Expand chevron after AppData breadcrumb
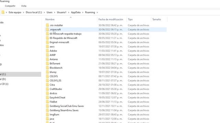 click(x=82, y=12)
